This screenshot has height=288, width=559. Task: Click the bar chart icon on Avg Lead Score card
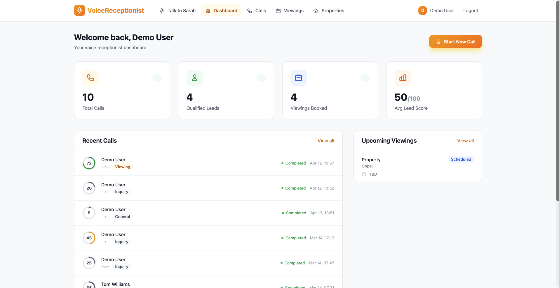point(403,78)
